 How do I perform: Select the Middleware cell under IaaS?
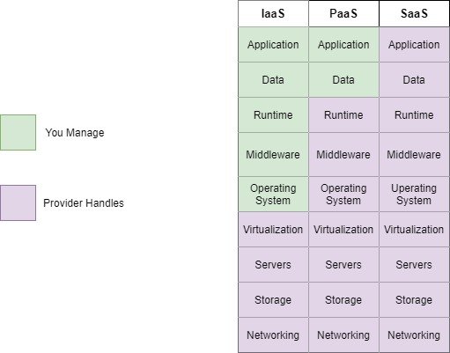tap(273, 155)
